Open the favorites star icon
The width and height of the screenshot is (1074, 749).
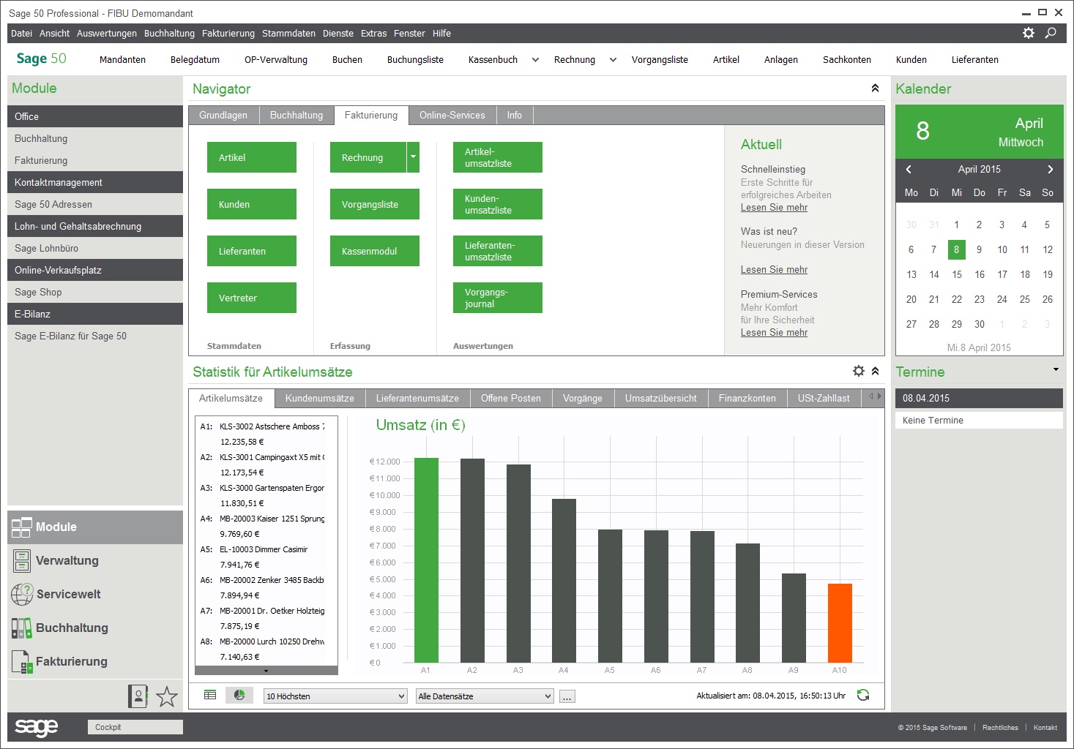(167, 696)
